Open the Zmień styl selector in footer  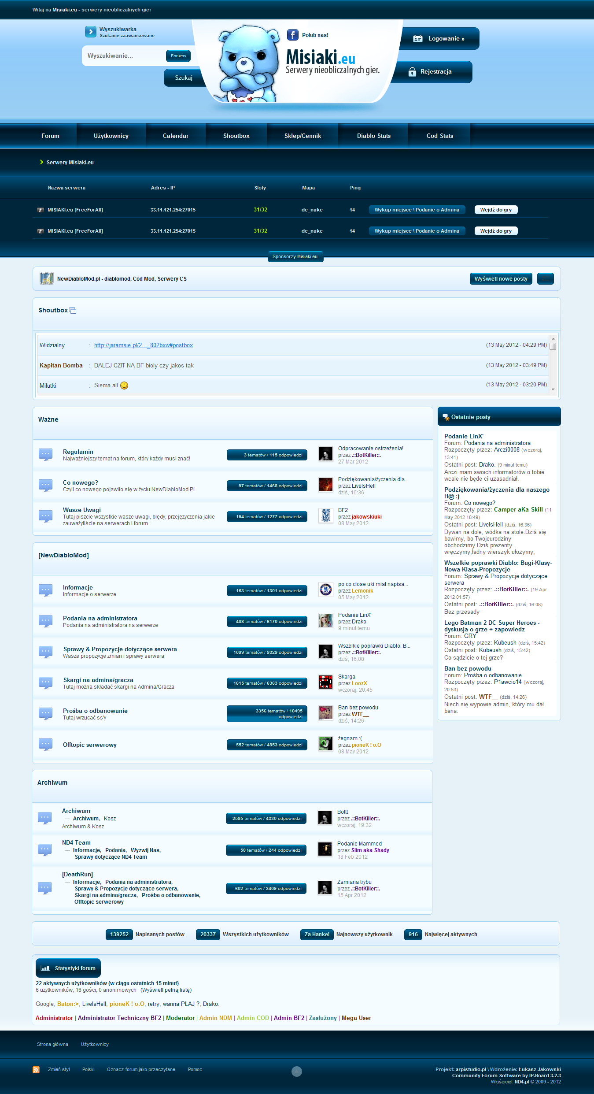59,1069
